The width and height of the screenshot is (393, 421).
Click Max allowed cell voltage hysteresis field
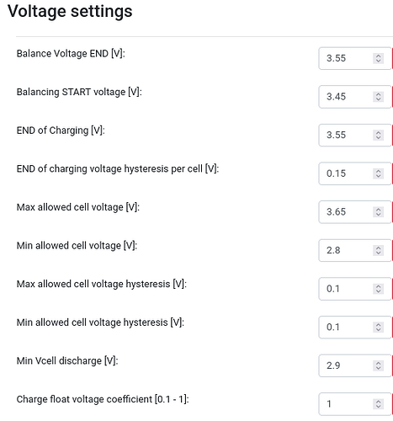click(355, 289)
